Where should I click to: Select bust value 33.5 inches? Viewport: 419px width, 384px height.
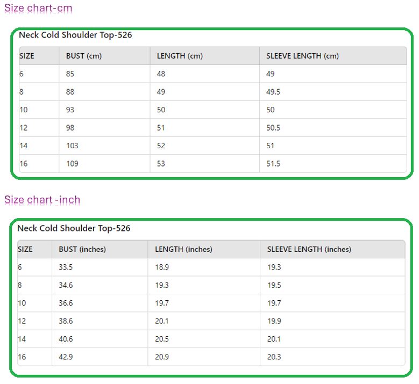(x=66, y=267)
